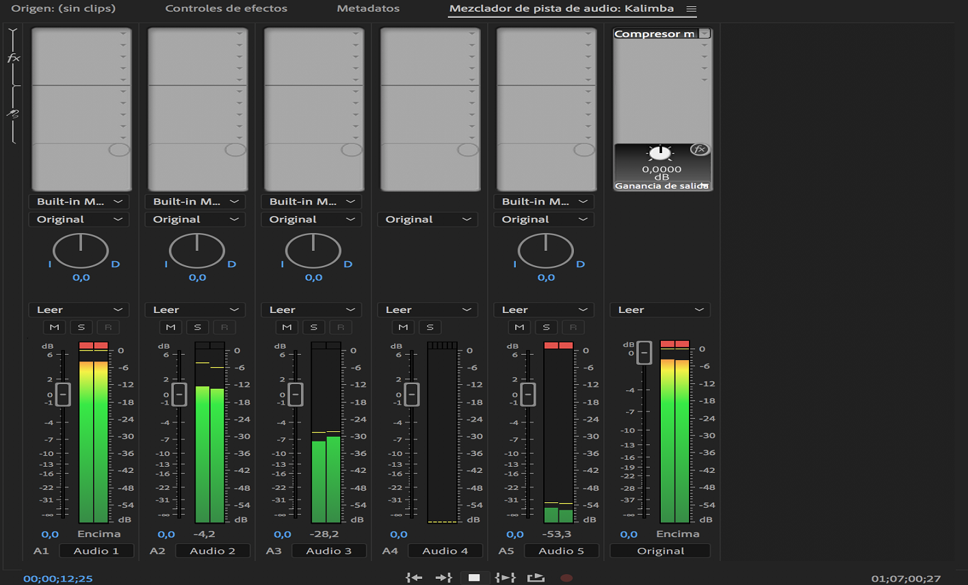Switch to the Metadatos tab
This screenshot has width=968, height=585.
[368, 9]
